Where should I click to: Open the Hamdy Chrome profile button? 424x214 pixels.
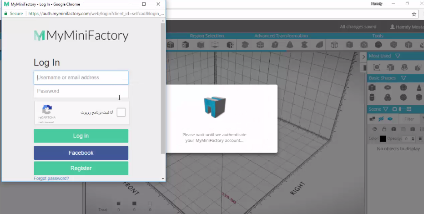pos(376,4)
